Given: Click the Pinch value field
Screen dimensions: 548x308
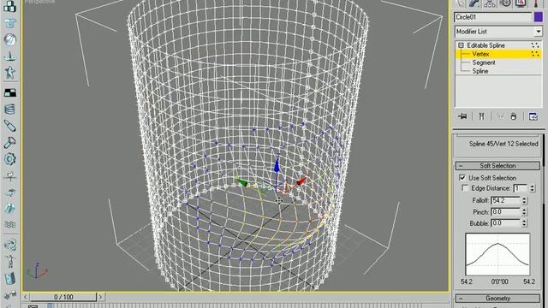Looking at the screenshot, I should 505,211.
